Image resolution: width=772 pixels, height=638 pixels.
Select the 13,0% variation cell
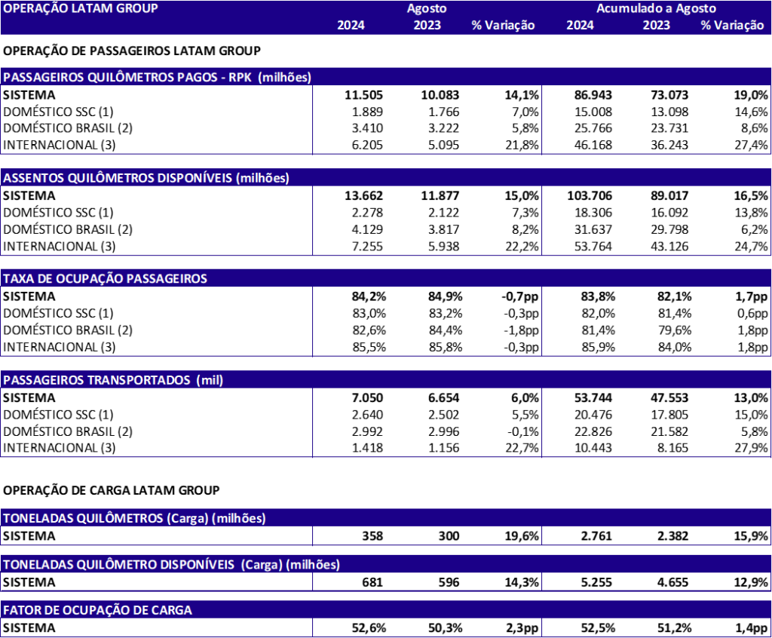point(750,397)
